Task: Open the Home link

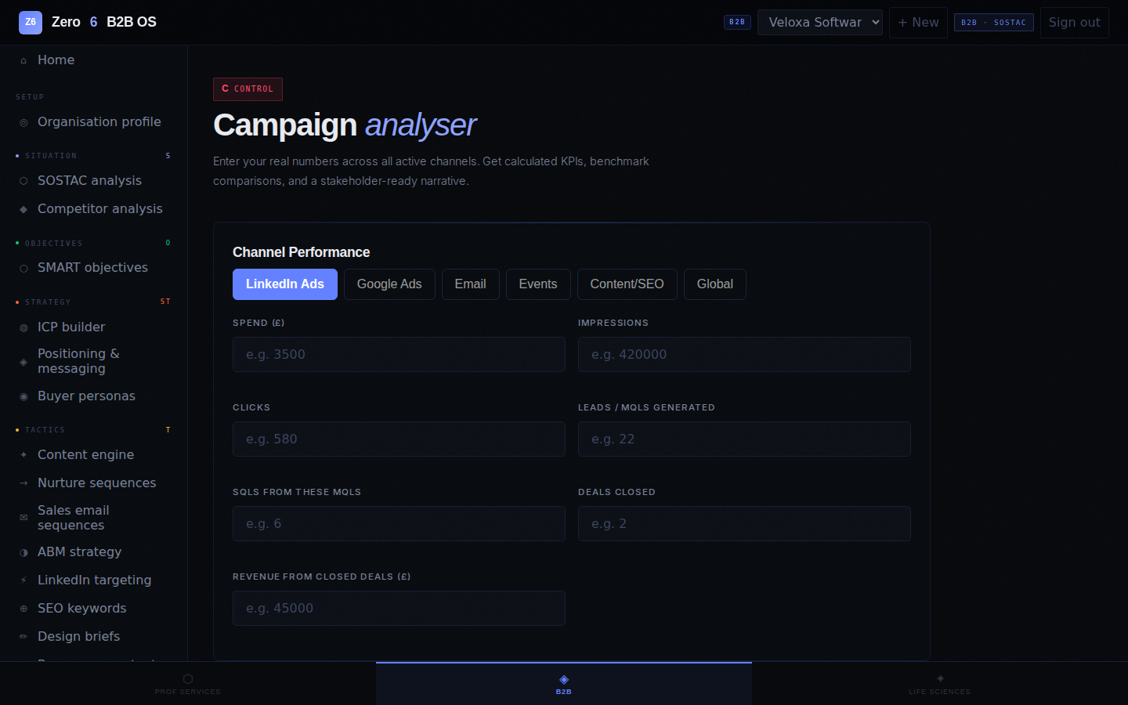Action: tap(94, 60)
